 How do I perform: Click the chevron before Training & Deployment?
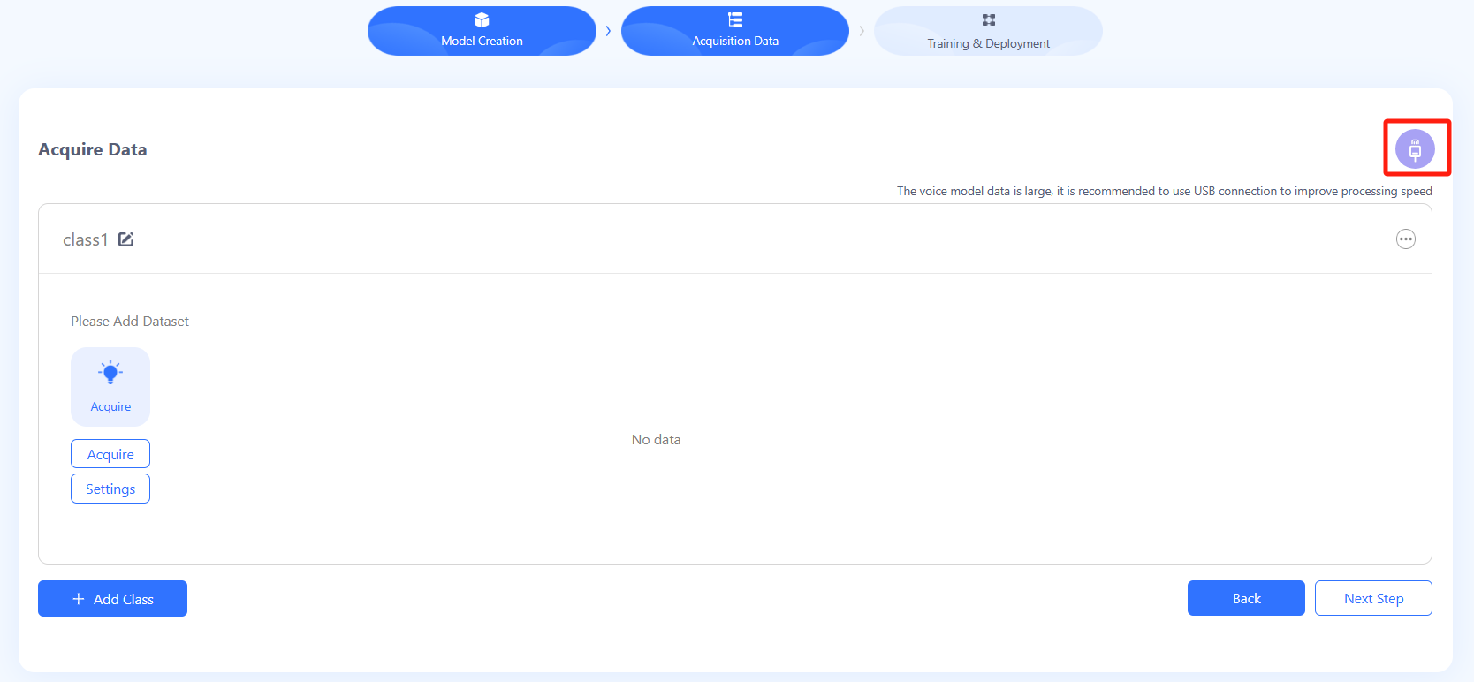click(x=862, y=31)
